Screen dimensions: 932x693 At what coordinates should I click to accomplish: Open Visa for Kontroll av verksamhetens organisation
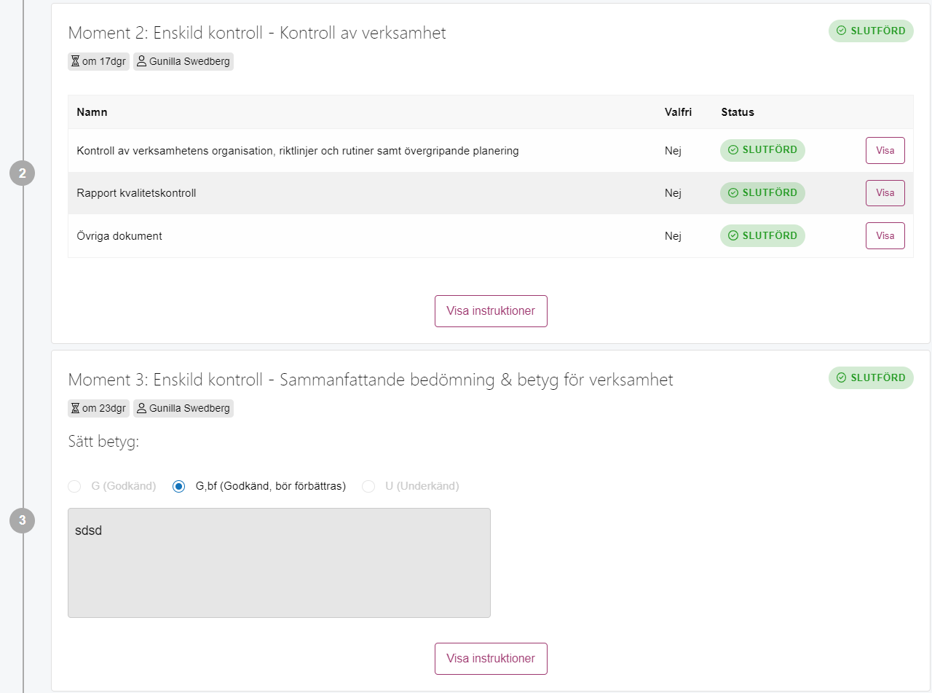pyautogui.click(x=885, y=150)
